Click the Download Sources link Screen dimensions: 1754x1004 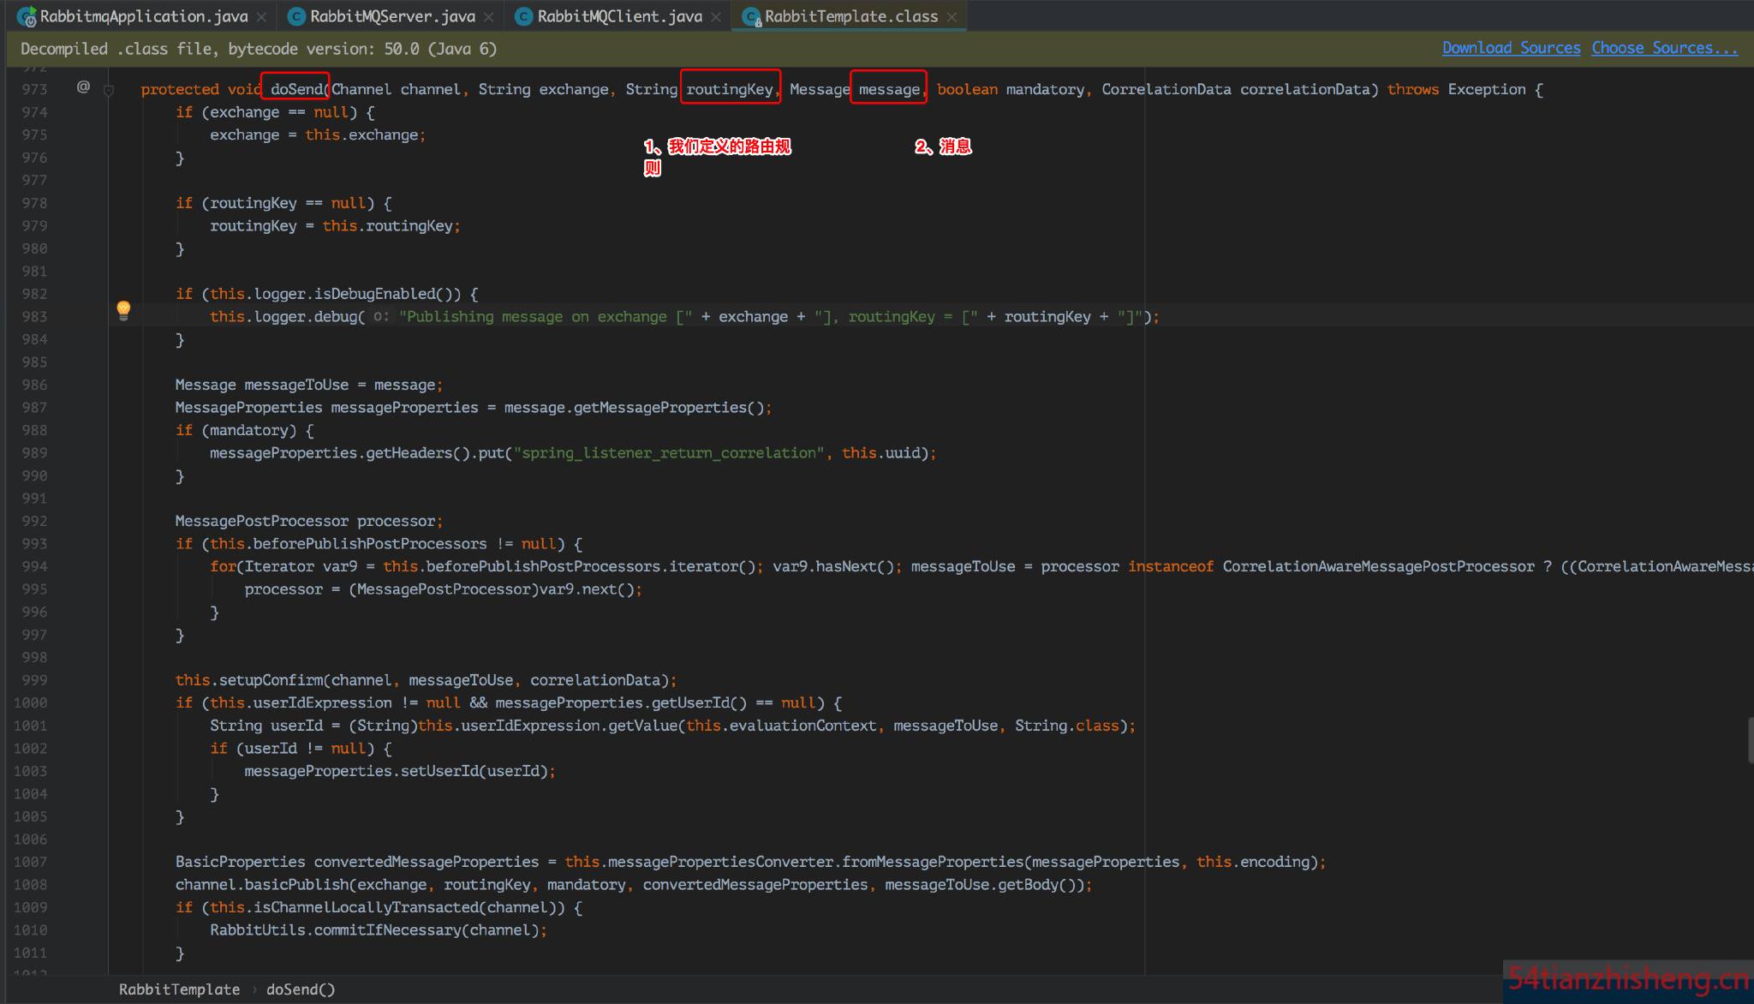[1511, 48]
